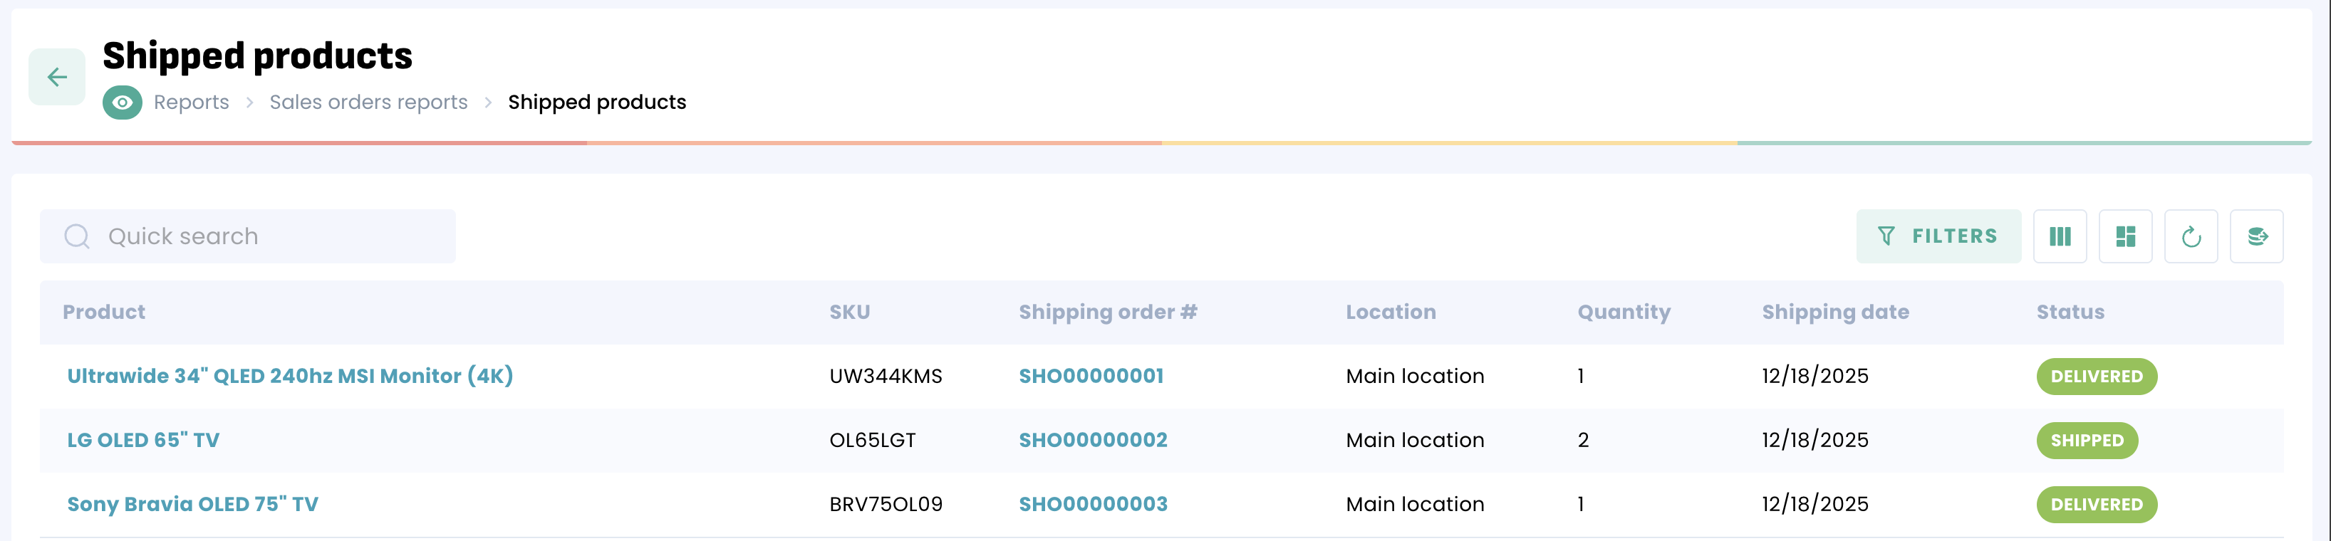The image size is (2331, 541).
Task: Click the back arrow button
Action: tap(57, 77)
